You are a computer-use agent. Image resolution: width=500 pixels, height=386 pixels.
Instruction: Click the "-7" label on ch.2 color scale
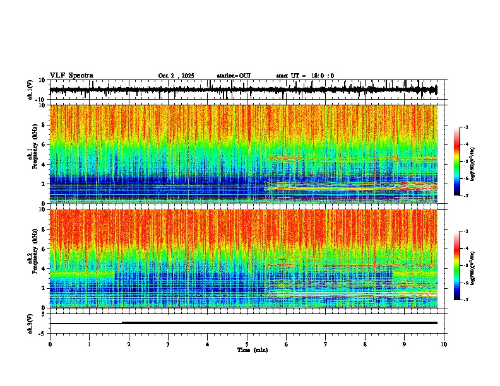(x=465, y=300)
